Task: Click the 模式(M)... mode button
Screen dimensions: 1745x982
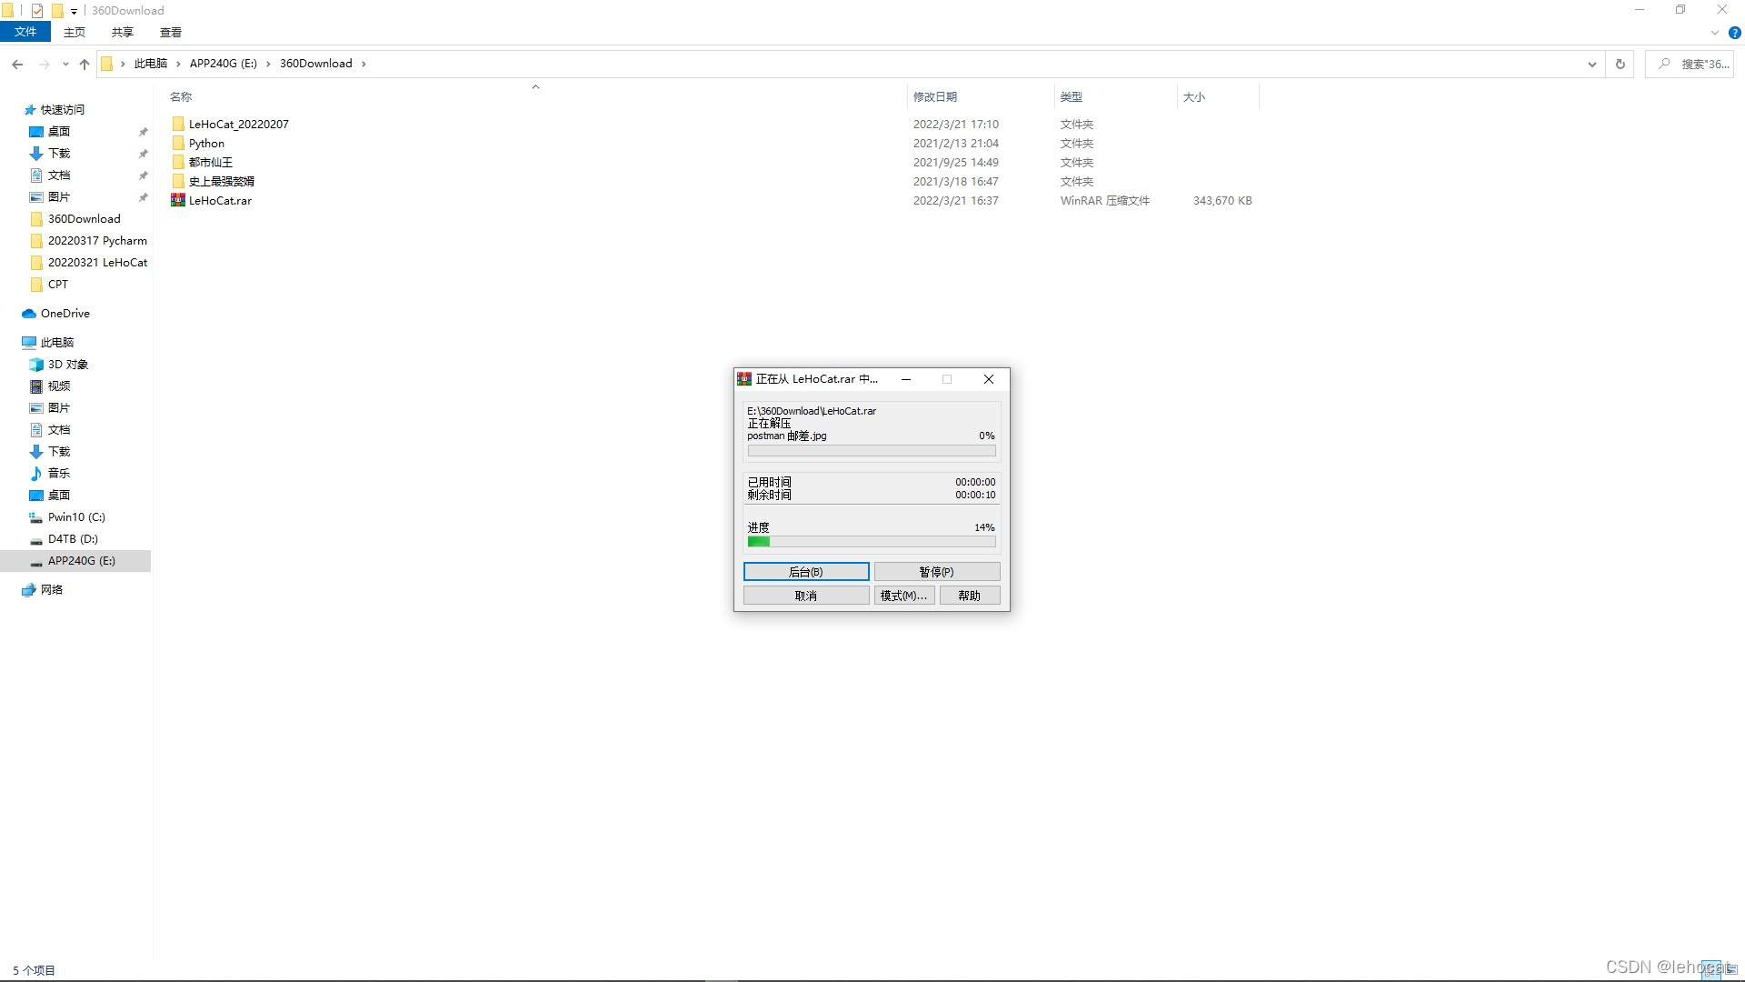Action: click(903, 596)
